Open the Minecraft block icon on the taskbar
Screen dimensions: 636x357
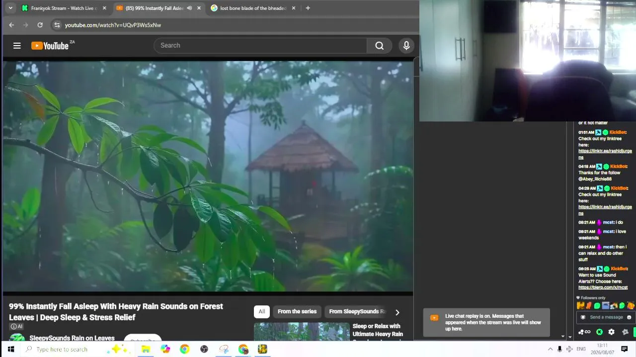pyautogui.click(x=262, y=349)
